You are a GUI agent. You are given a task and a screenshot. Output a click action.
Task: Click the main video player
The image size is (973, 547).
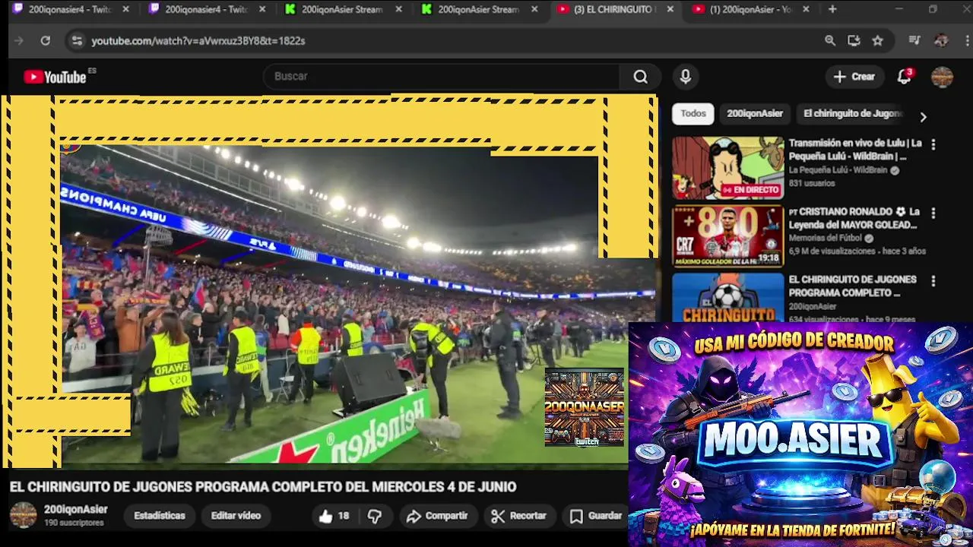tap(329, 281)
